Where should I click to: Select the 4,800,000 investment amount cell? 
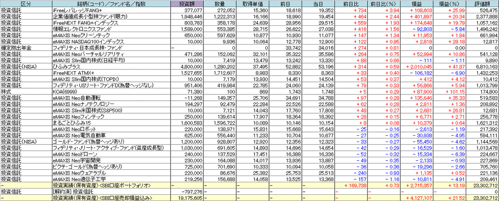pyautogui.click(x=188, y=67)
